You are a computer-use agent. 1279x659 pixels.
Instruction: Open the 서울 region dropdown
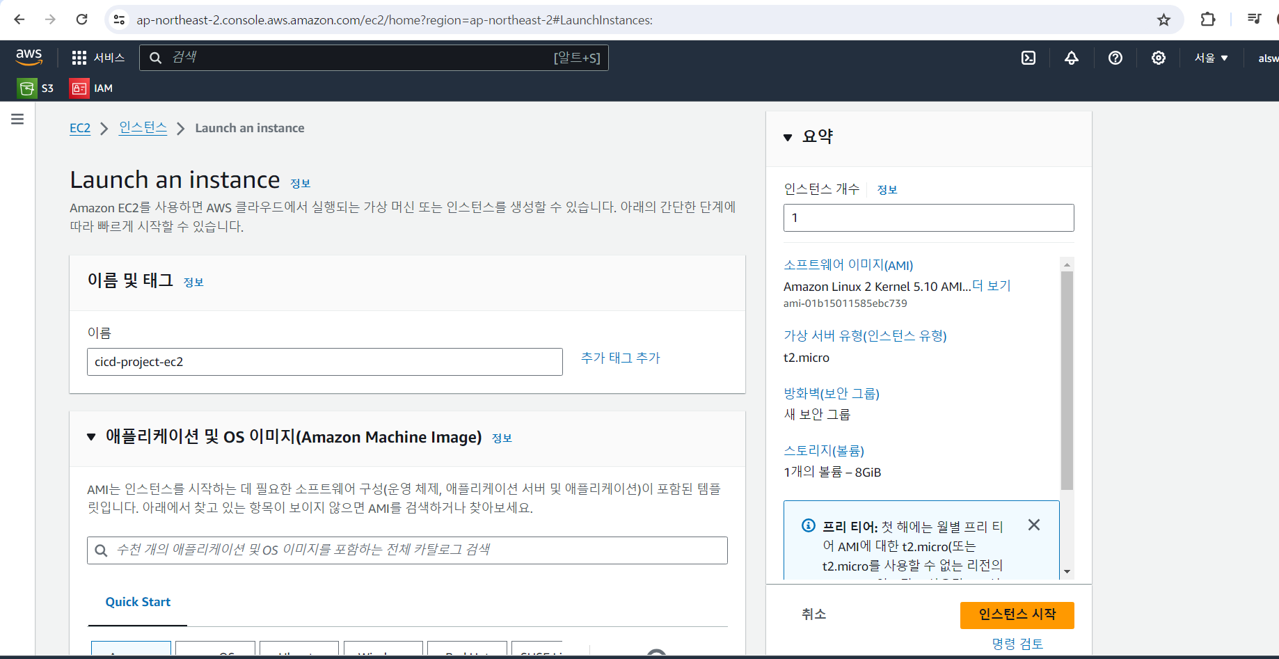1212,58
